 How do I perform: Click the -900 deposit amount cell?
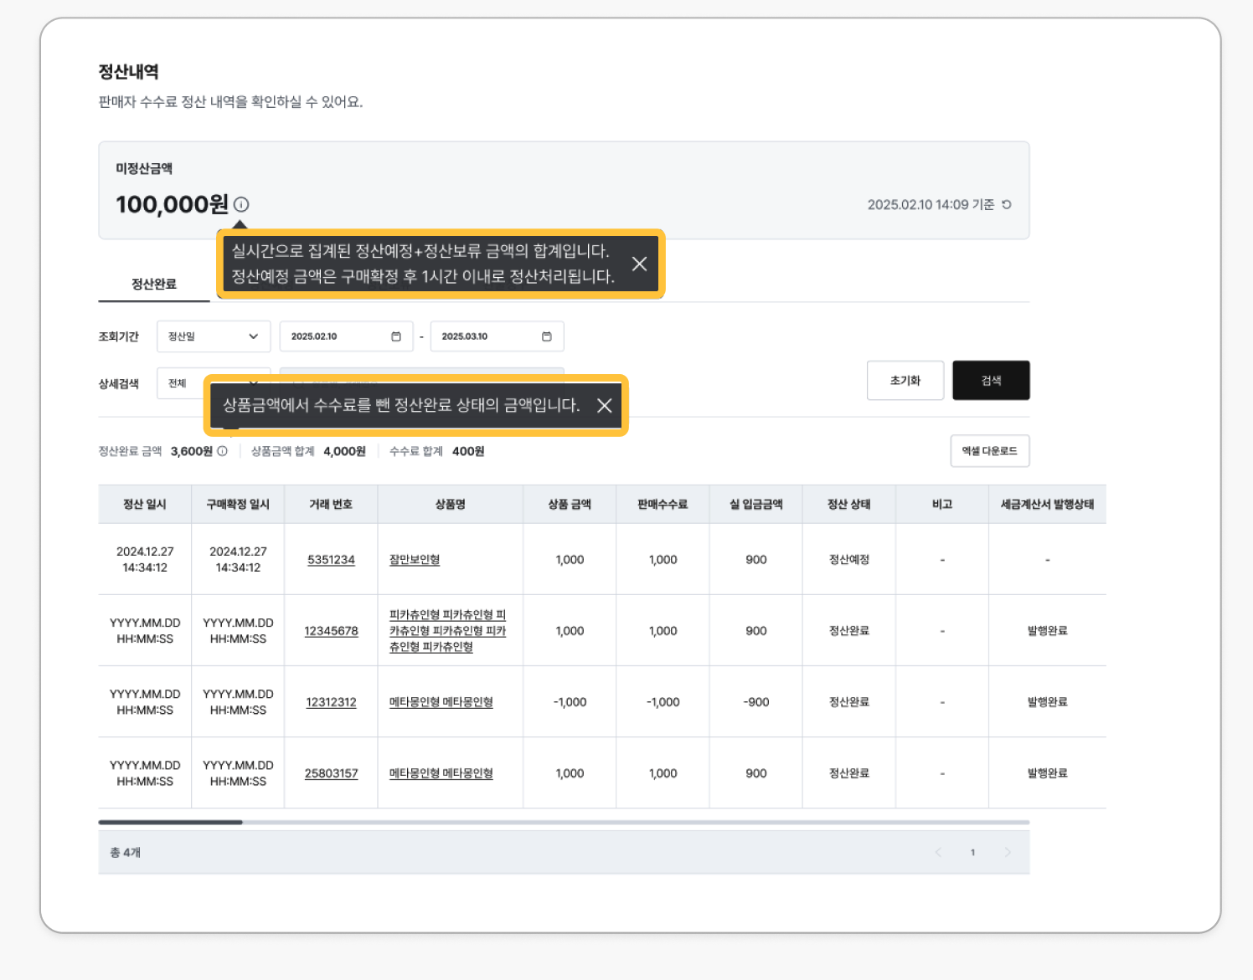(x=756, y=702)
